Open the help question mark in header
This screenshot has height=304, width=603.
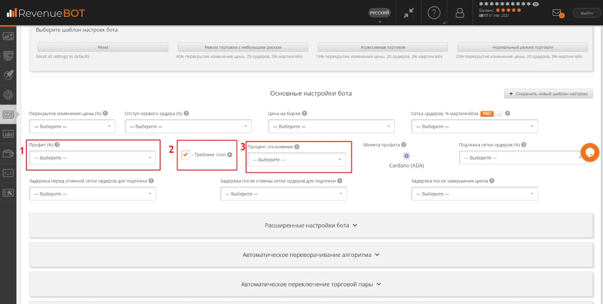434,13
